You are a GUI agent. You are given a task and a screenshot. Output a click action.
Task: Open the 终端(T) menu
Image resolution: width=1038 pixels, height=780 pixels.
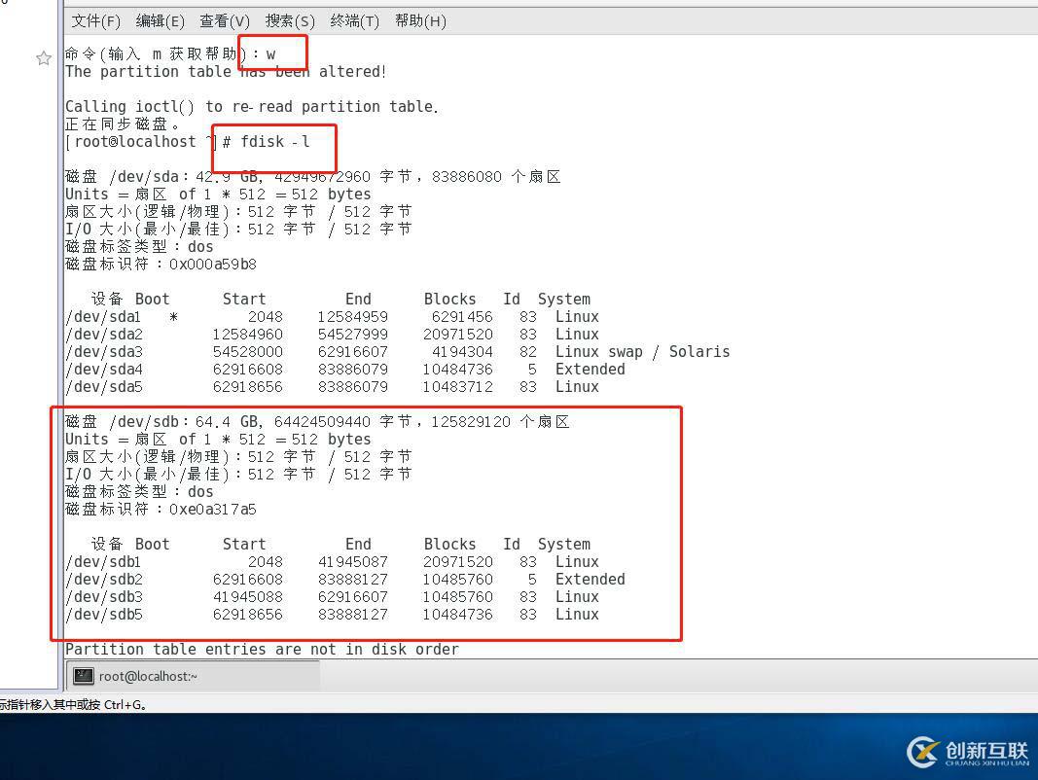353,20
